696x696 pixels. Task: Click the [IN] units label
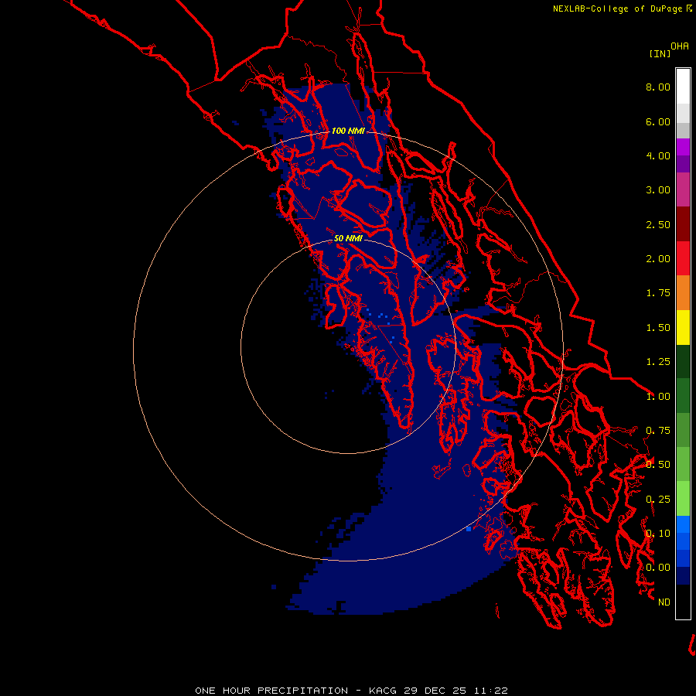(660, 53)
